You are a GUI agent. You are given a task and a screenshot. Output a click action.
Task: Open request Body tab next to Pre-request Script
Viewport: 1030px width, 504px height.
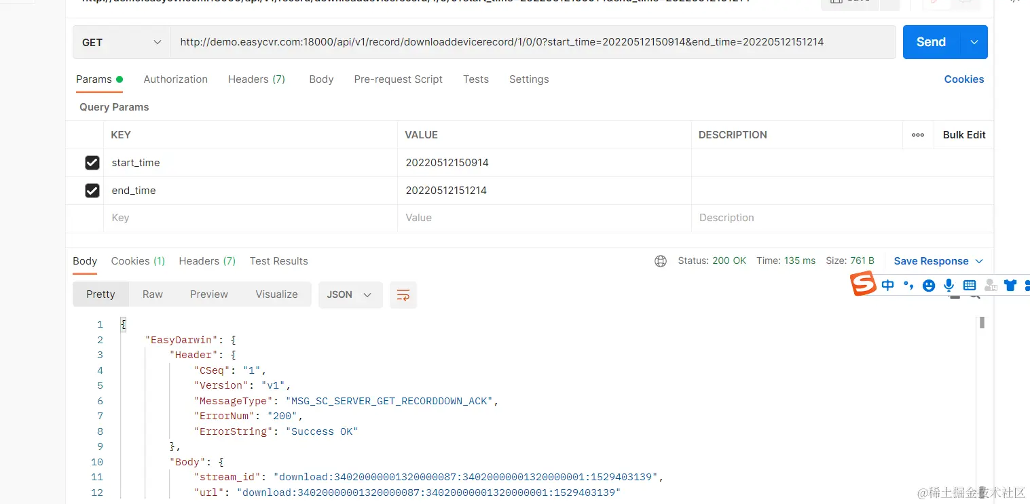pos(321,79)
